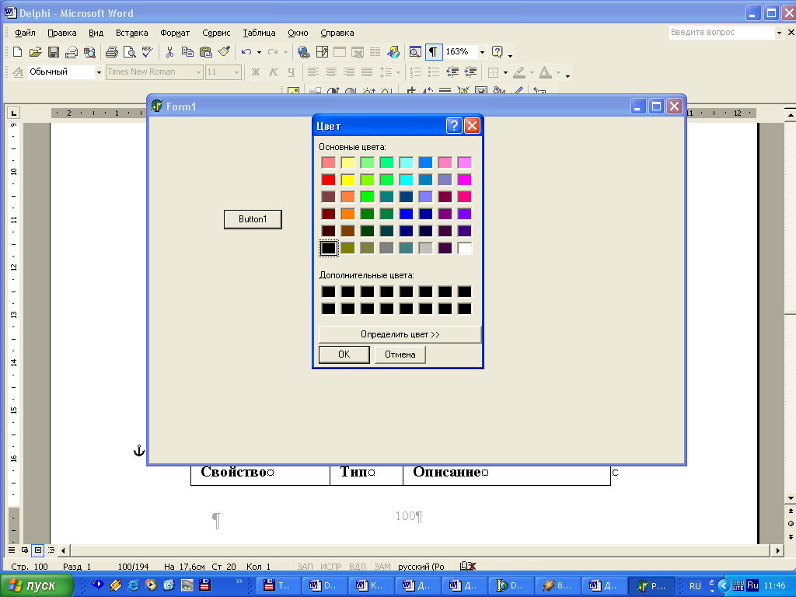Click the Increase Indent icon
Viewport: 796px width, 597px height.
470,72
